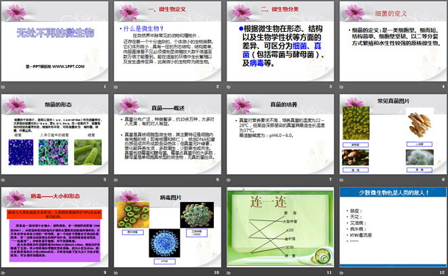Image resolution: width=448 pixels, height=276 pixels.
Task: Click slide number label "1"
Action: click(105, 87)
